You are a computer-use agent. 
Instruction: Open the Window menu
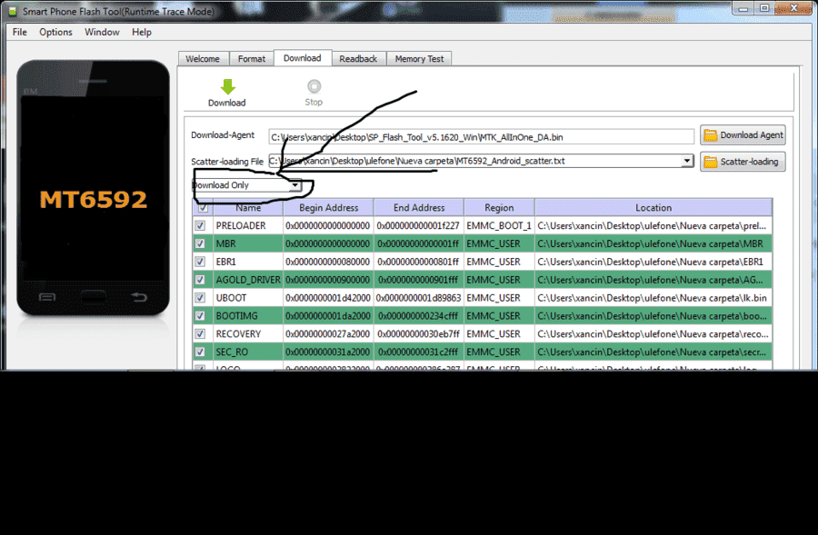coord(102,33)
